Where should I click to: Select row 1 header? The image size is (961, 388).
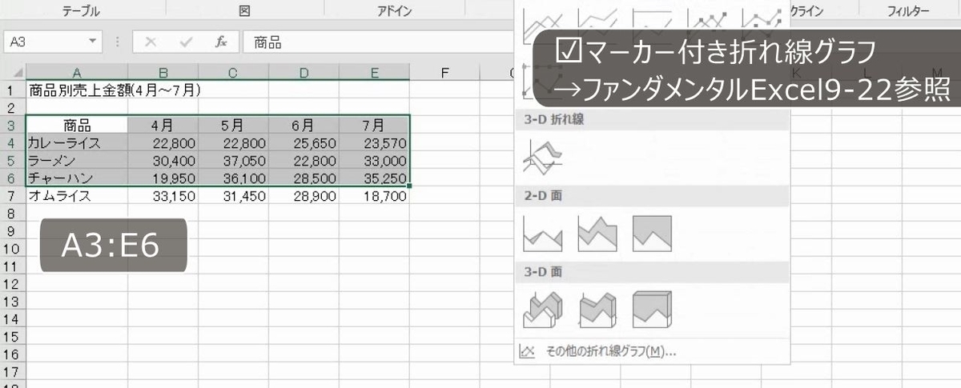point(13,90)
